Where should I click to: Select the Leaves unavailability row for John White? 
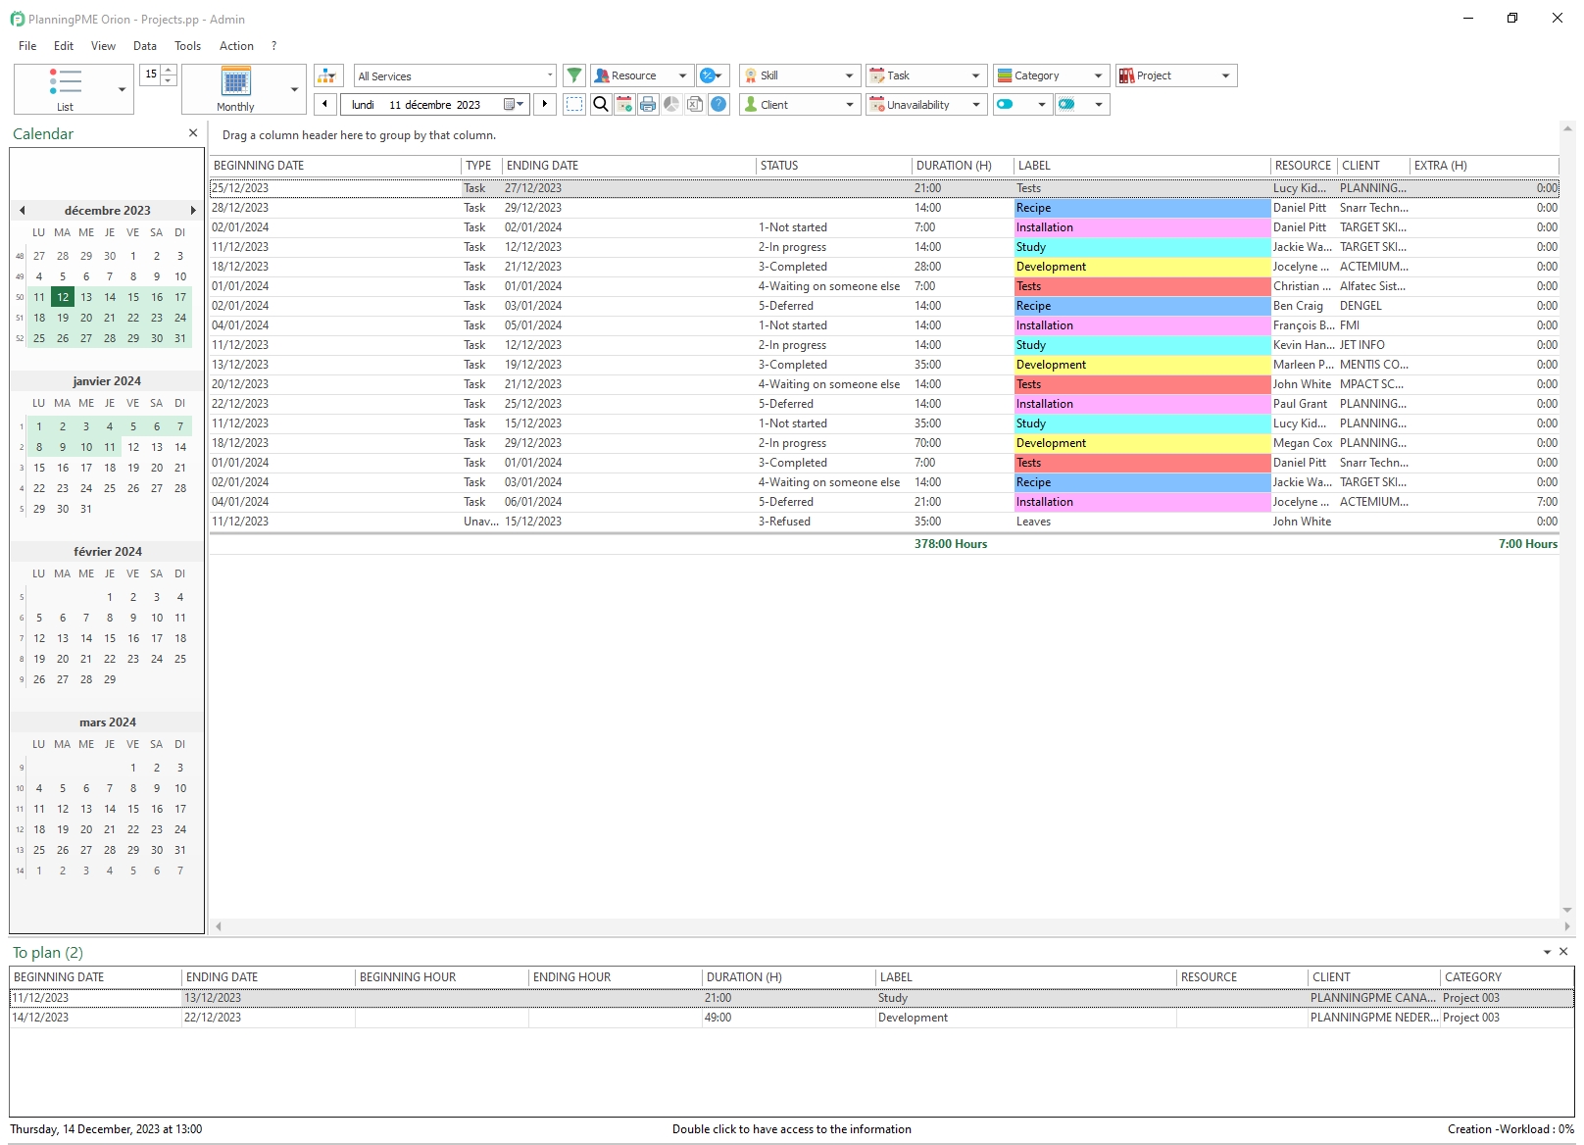(884, 522)
